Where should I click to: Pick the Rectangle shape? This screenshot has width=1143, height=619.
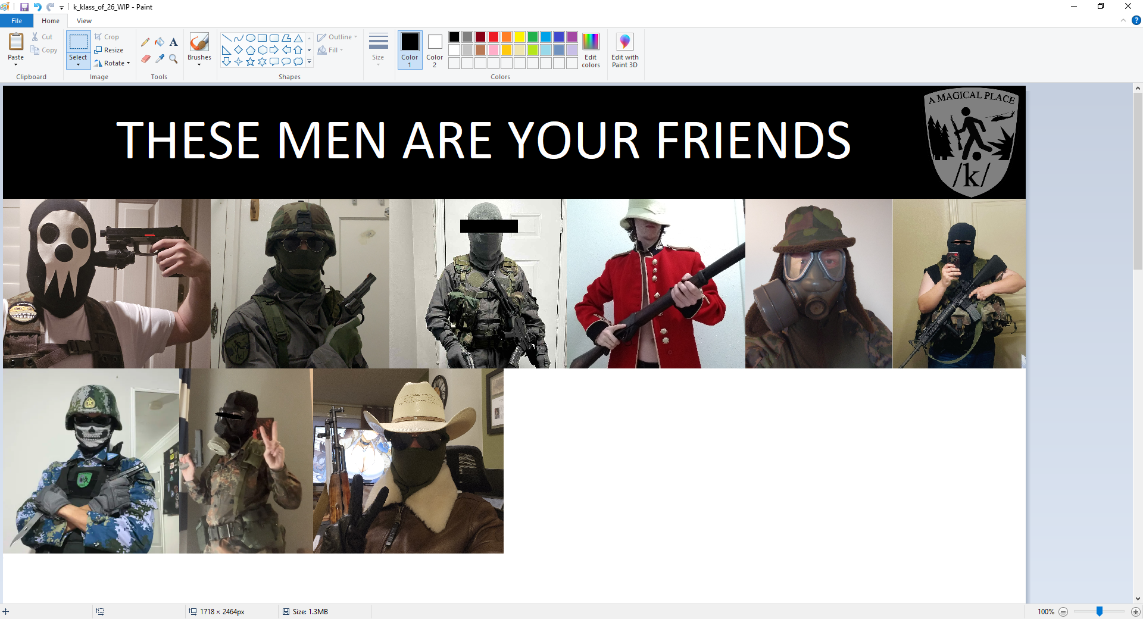pyautogui.click(x=263, y=38)
